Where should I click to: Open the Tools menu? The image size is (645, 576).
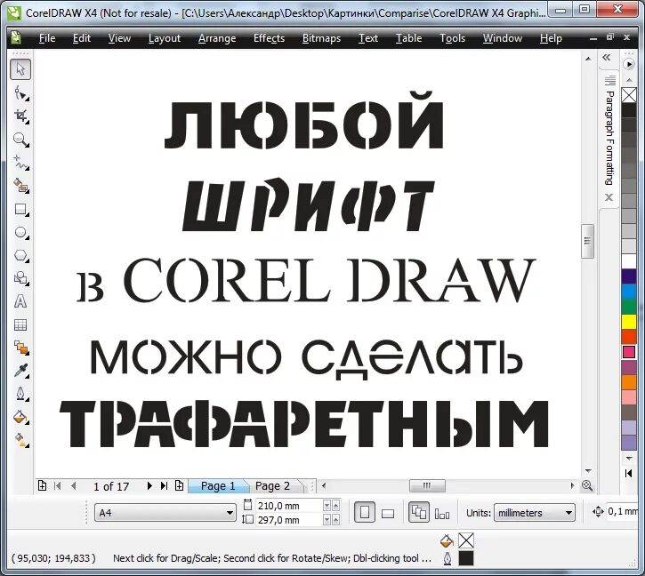[x=453, y=38]
